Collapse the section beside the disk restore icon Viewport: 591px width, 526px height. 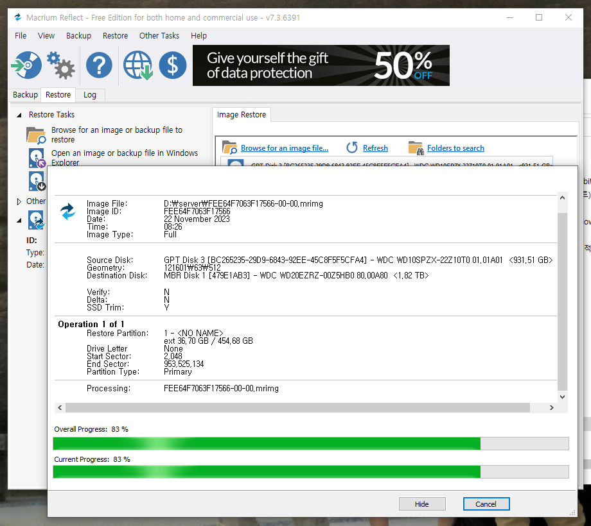(x=19, y=221)
